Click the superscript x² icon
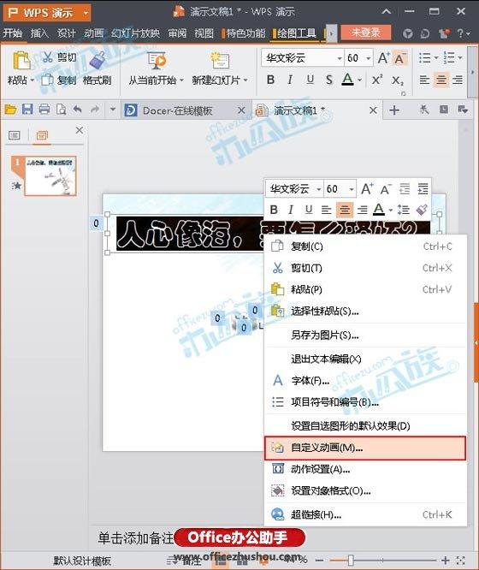The height and width of the screenshot is (570, 479). tap(377, 80)
